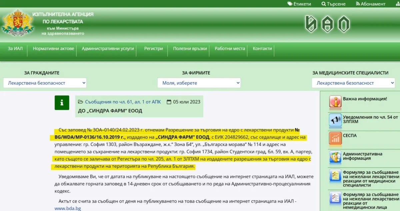This screenshot has height=211, width=400.
Task: Open form link for медицински специалисти reactions
Action: 371,179
